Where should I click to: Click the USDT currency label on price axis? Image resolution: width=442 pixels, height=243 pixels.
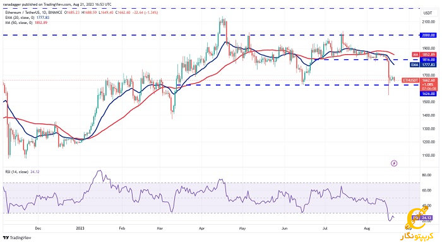(x=427, y=13)
